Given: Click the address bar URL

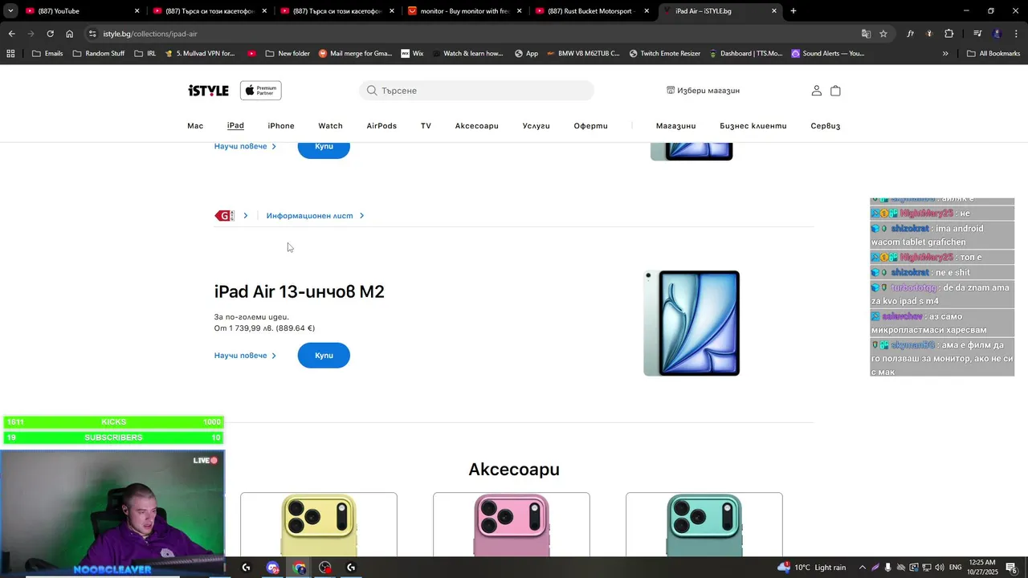Looking at the screenshot, I should 150,34.
